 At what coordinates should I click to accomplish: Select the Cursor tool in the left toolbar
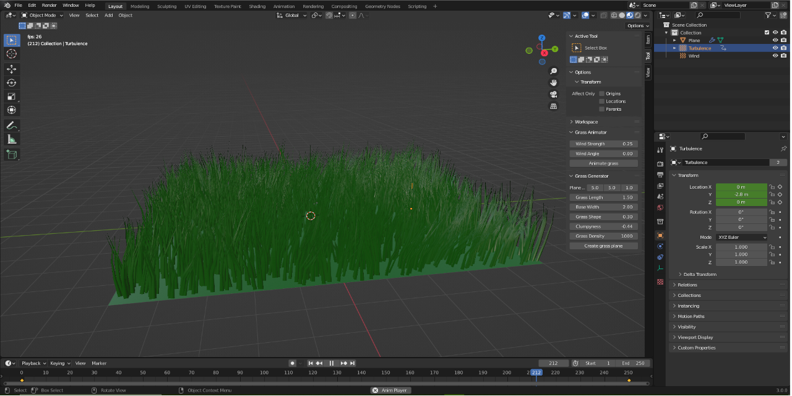click(12, 54)
